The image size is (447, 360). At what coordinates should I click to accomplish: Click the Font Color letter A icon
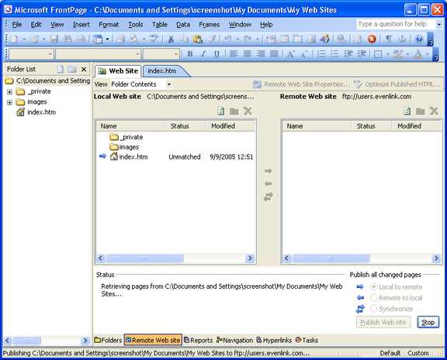click(418, 53)
